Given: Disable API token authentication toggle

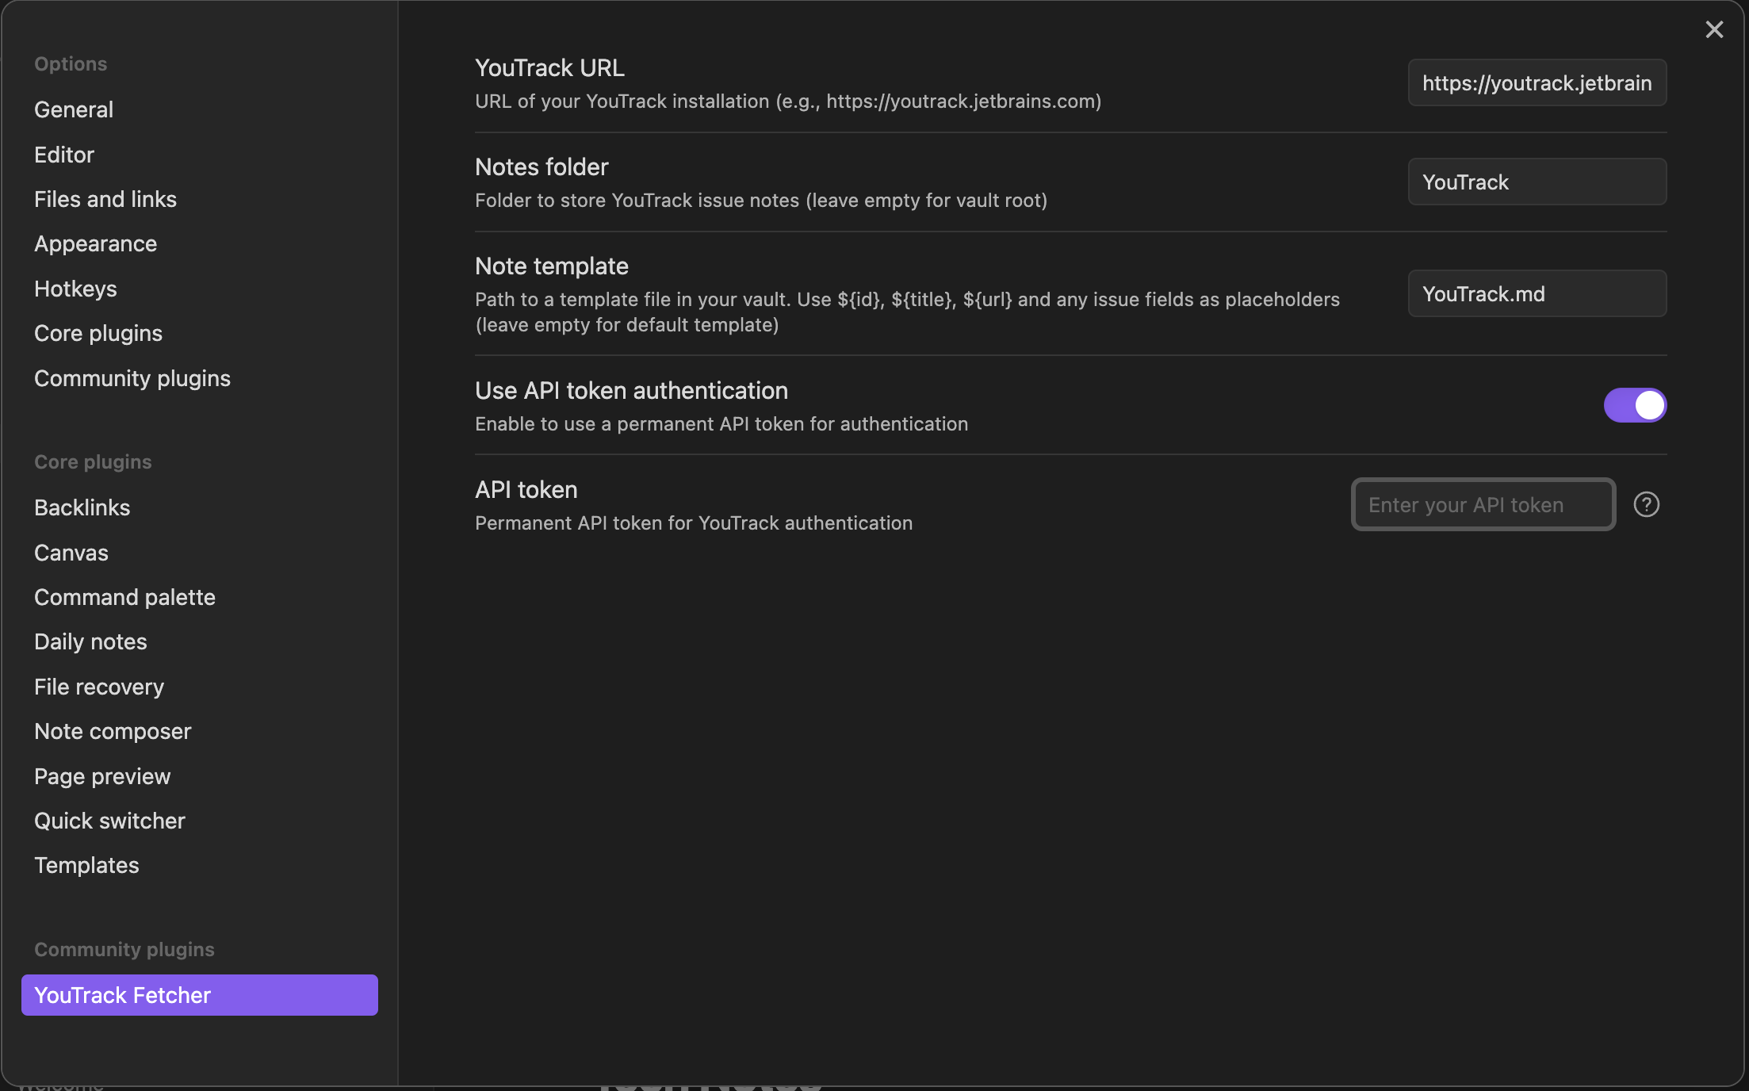Looking at the screenshot, I should pos(1635,405).
